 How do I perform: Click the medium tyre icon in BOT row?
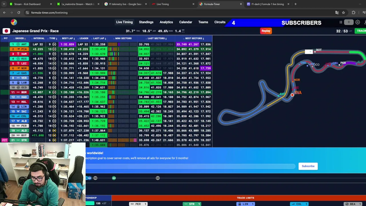tap(54, 135)
